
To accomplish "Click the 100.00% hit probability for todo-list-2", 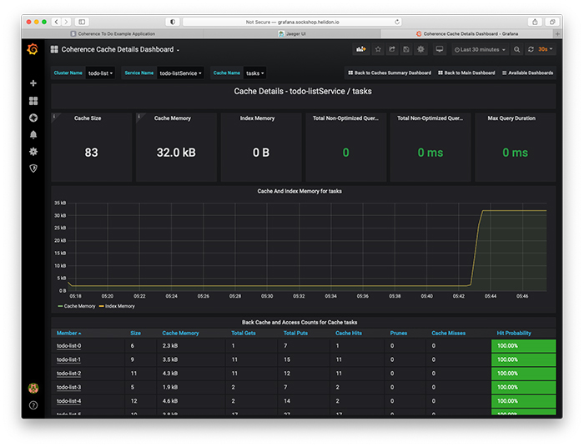I will coord(523,374).
